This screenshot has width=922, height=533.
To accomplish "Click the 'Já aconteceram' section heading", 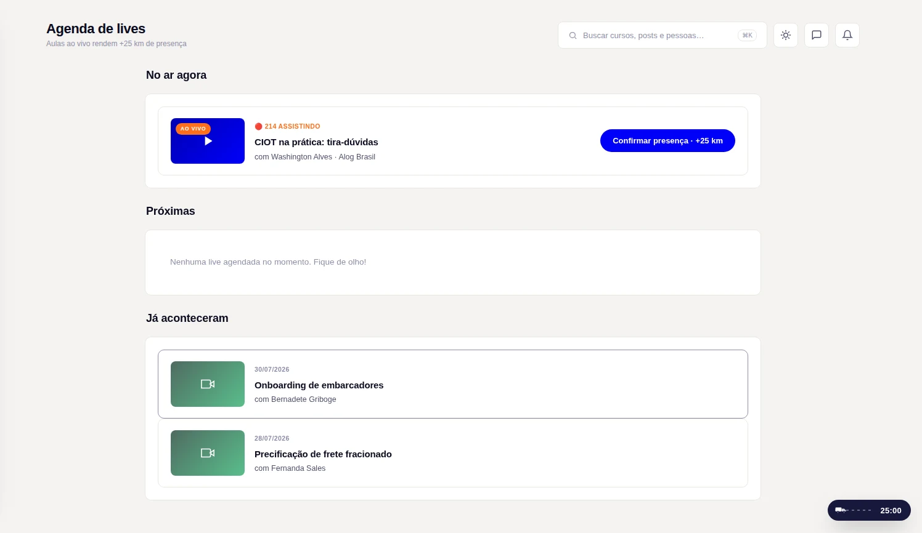I will pos(187,318).
